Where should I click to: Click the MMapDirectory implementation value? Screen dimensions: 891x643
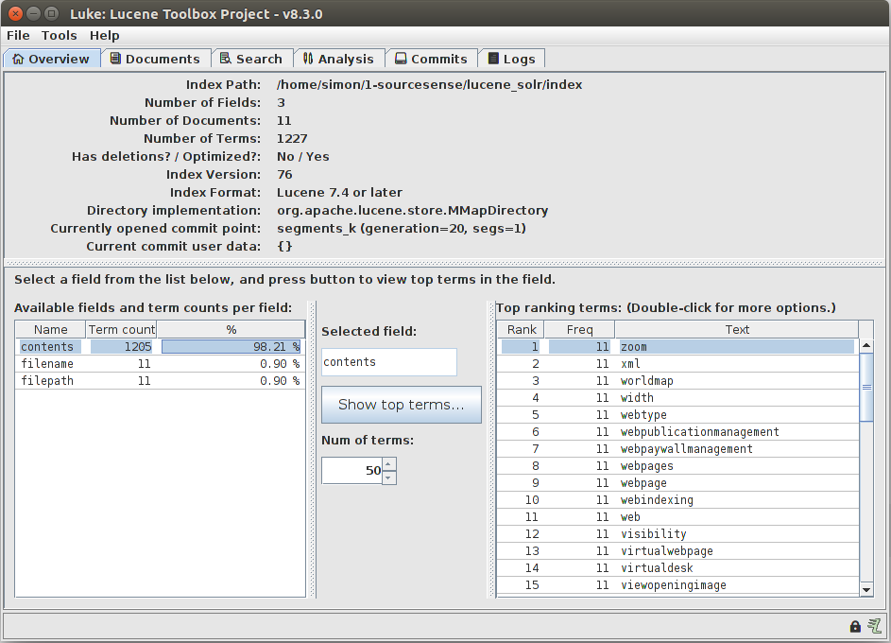pyautogui.click(x=413, y=210)
